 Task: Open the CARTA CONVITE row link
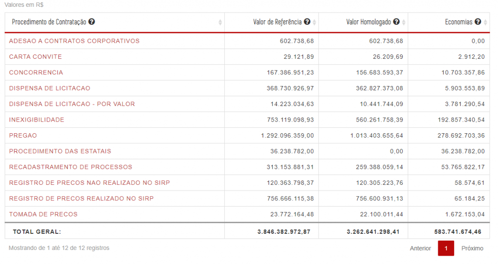tap(36, 57)
